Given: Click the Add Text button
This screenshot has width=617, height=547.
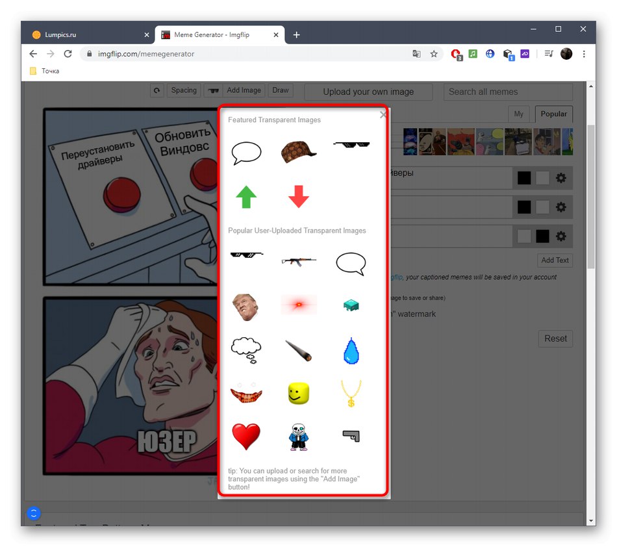Looking at the screenshot, I should pyautogui.click(x=555, y=261).
